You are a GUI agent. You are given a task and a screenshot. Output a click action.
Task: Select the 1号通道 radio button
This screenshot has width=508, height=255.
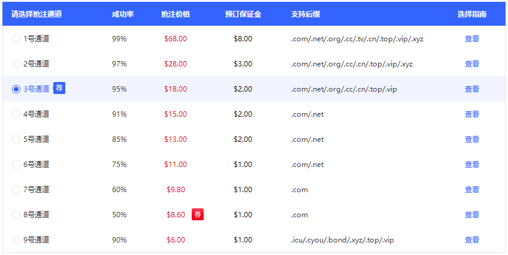click(x=16, y=39)
